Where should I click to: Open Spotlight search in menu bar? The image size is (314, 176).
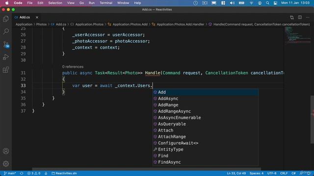pyautogui.click(x=267, y=3)
